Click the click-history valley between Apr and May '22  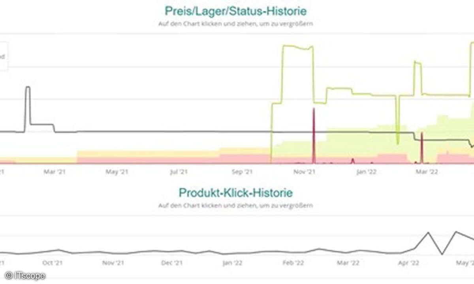[x=442, y=254]
